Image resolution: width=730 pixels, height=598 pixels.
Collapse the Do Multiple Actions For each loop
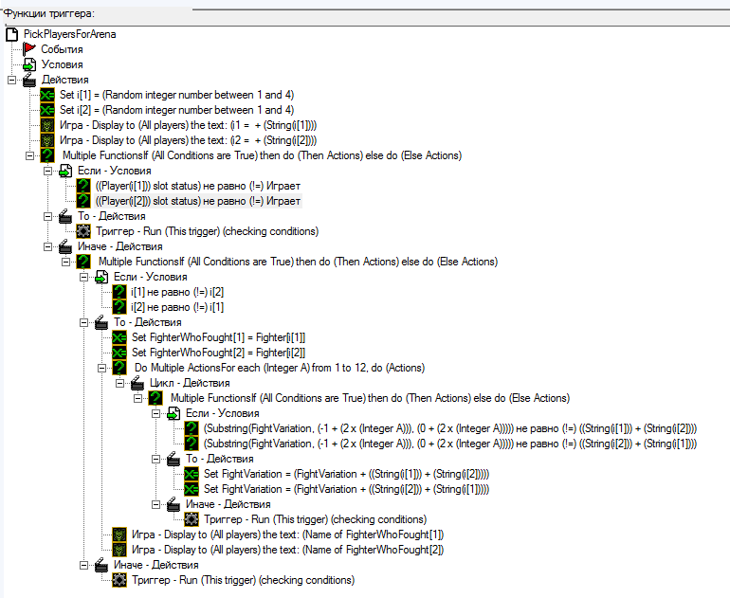point(102,368)
